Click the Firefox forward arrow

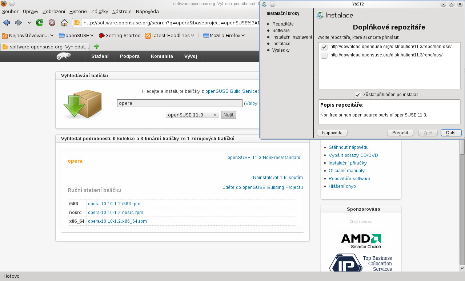[19, 23]
